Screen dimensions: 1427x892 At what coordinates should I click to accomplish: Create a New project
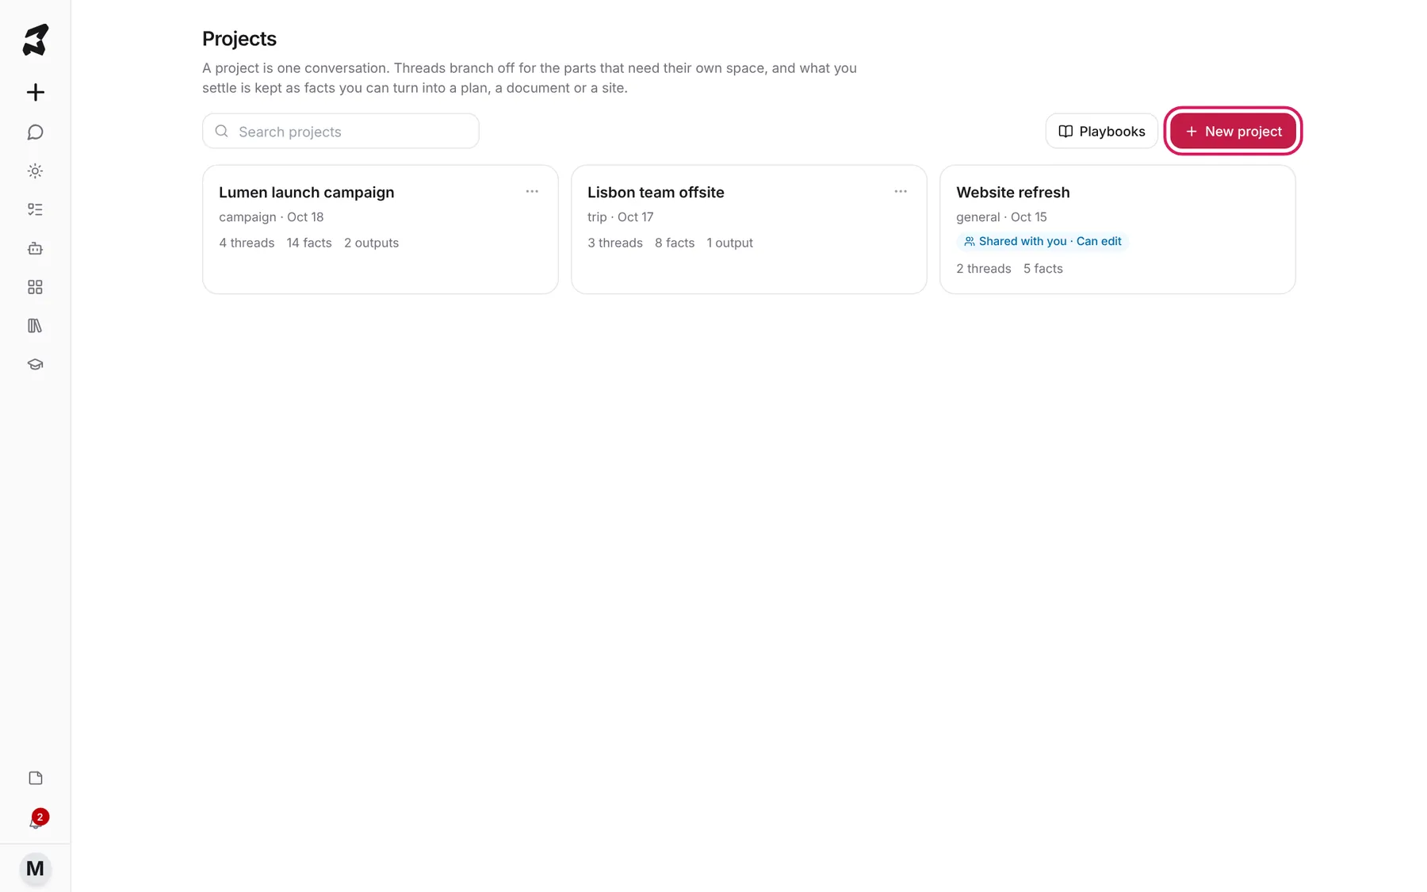click(x=1233, y=131)
